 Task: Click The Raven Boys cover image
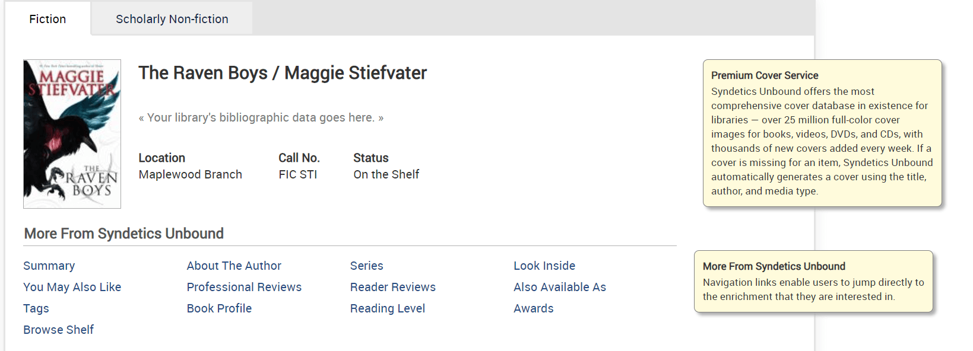[x=72, y=134]
